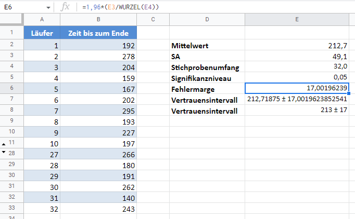355x219 pixels.
Task: Select time cell 140
Action: tap(98, 197)
